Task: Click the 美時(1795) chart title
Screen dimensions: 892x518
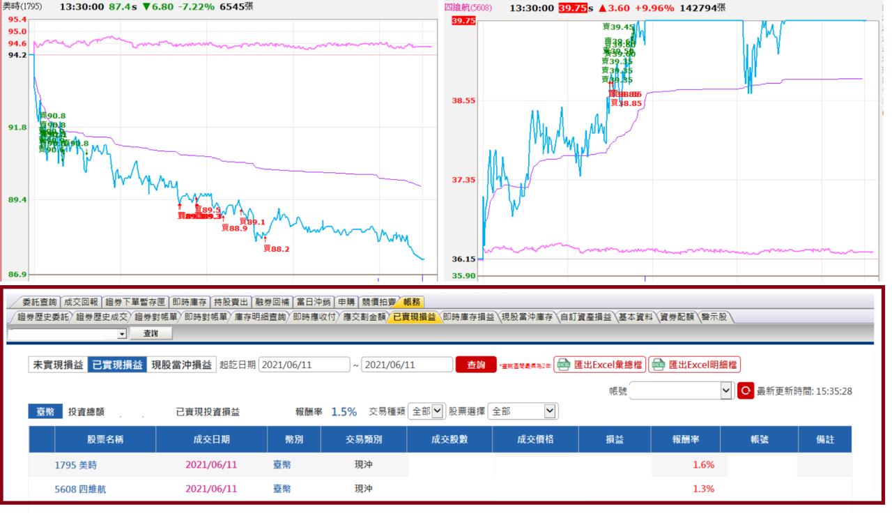Action: pos(23,7)
